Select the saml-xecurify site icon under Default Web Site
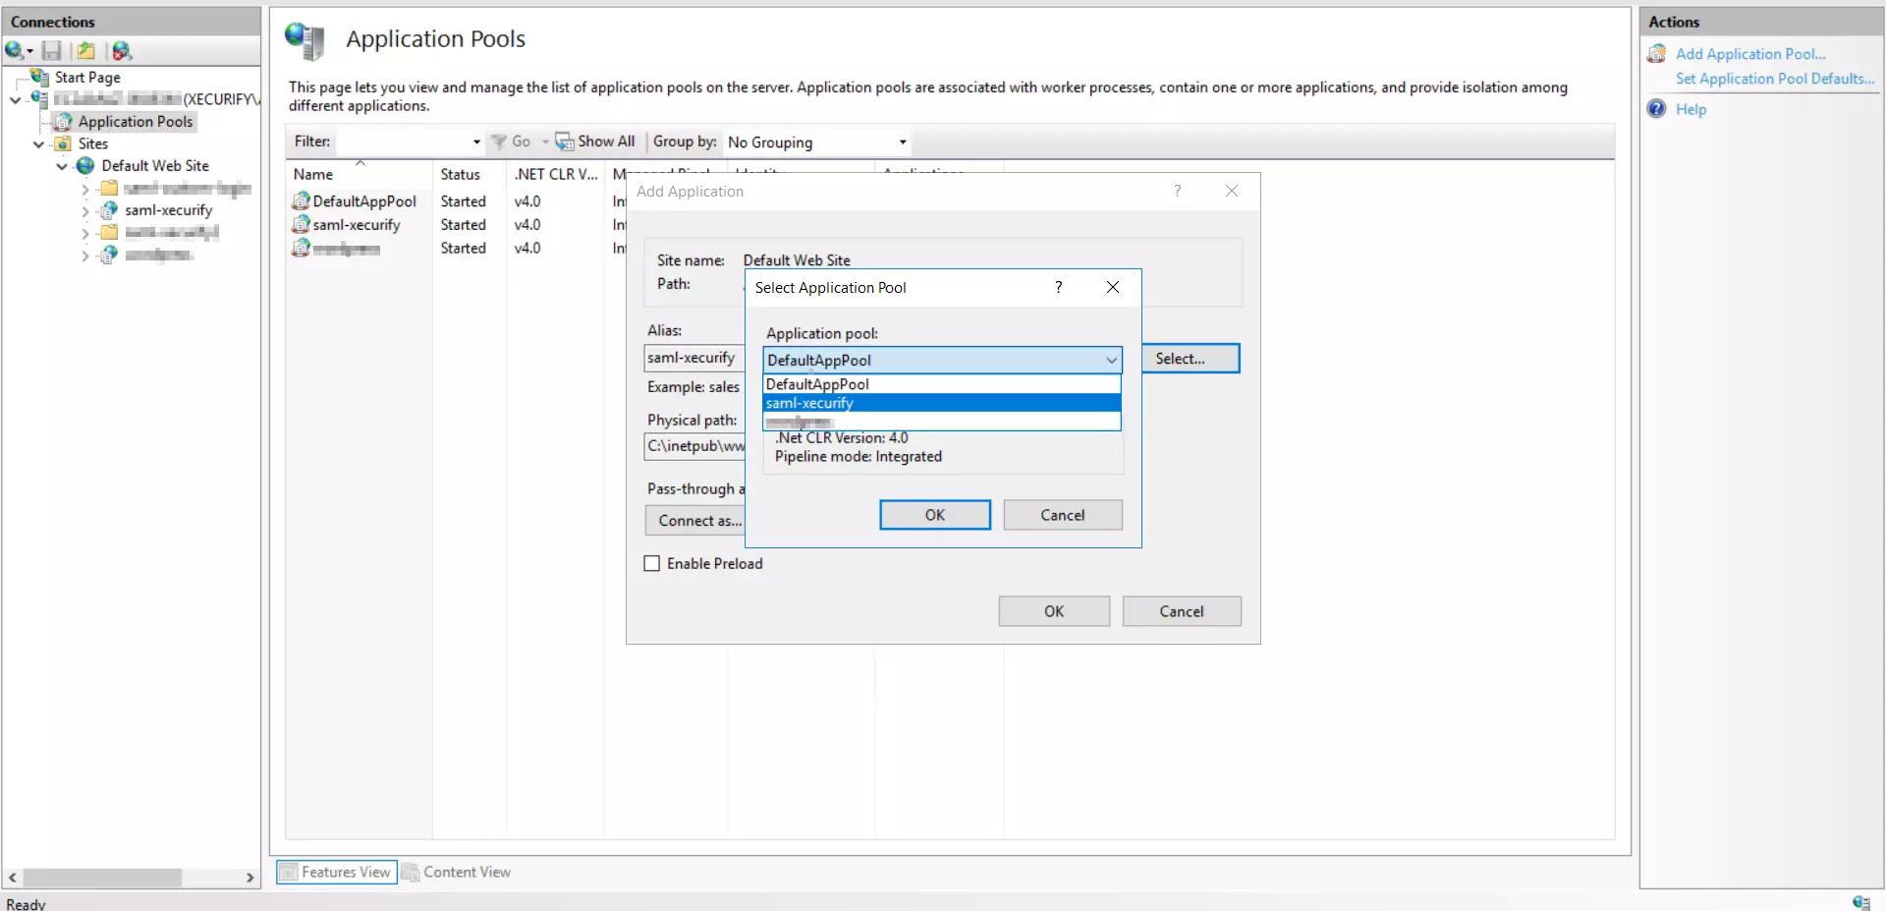The image size is (1886, 911). pyautogui.click(x=108, y=210)
